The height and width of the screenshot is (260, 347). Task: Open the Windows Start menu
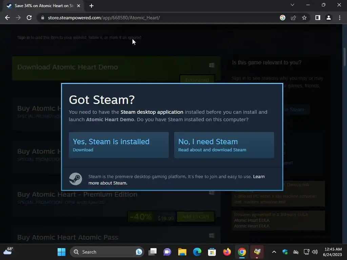coord(62,252)
